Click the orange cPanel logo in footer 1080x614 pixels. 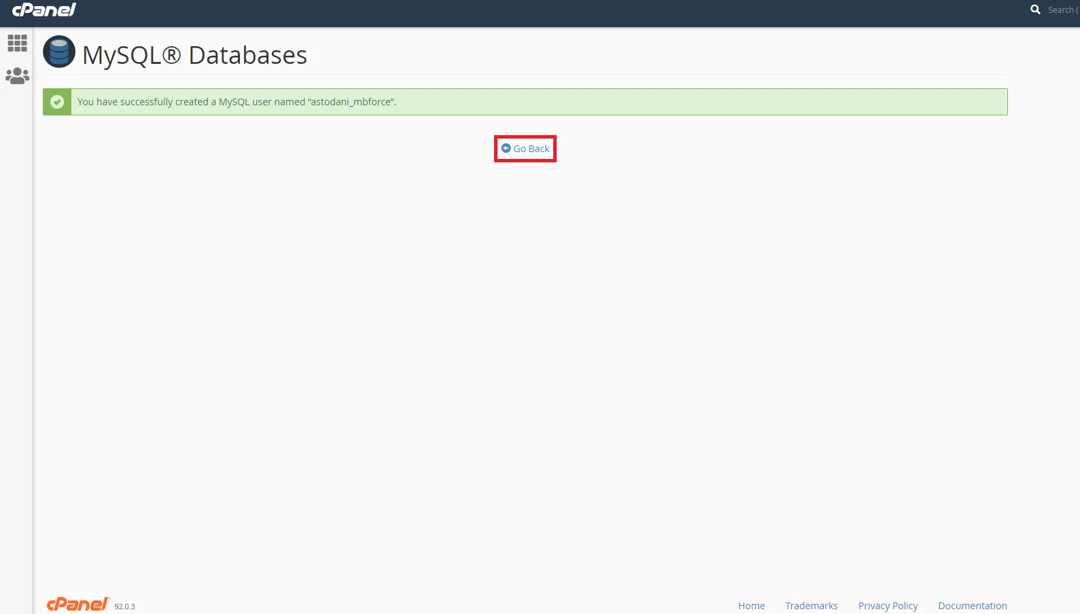click(77, 604)
